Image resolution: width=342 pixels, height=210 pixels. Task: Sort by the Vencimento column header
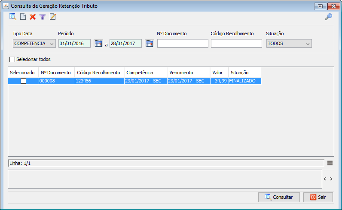point(189,73)
